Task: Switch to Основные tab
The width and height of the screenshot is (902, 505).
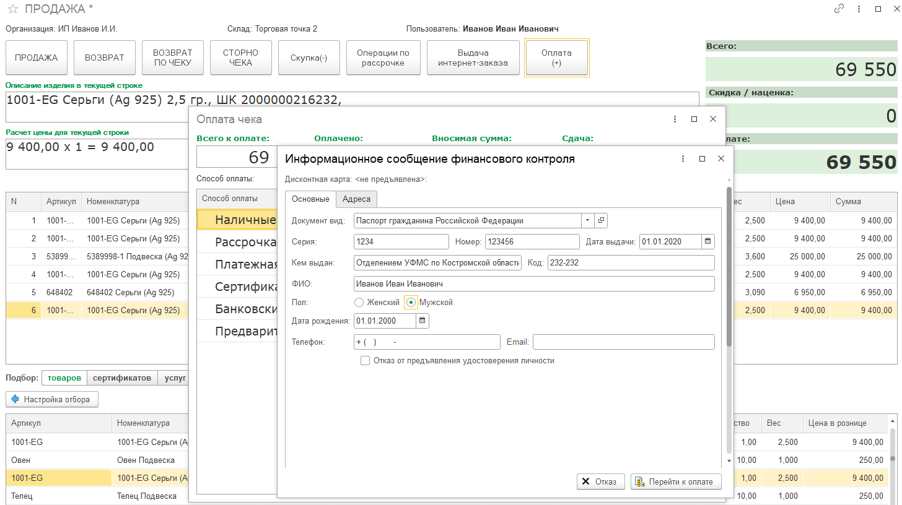Action: click(310, 199)
